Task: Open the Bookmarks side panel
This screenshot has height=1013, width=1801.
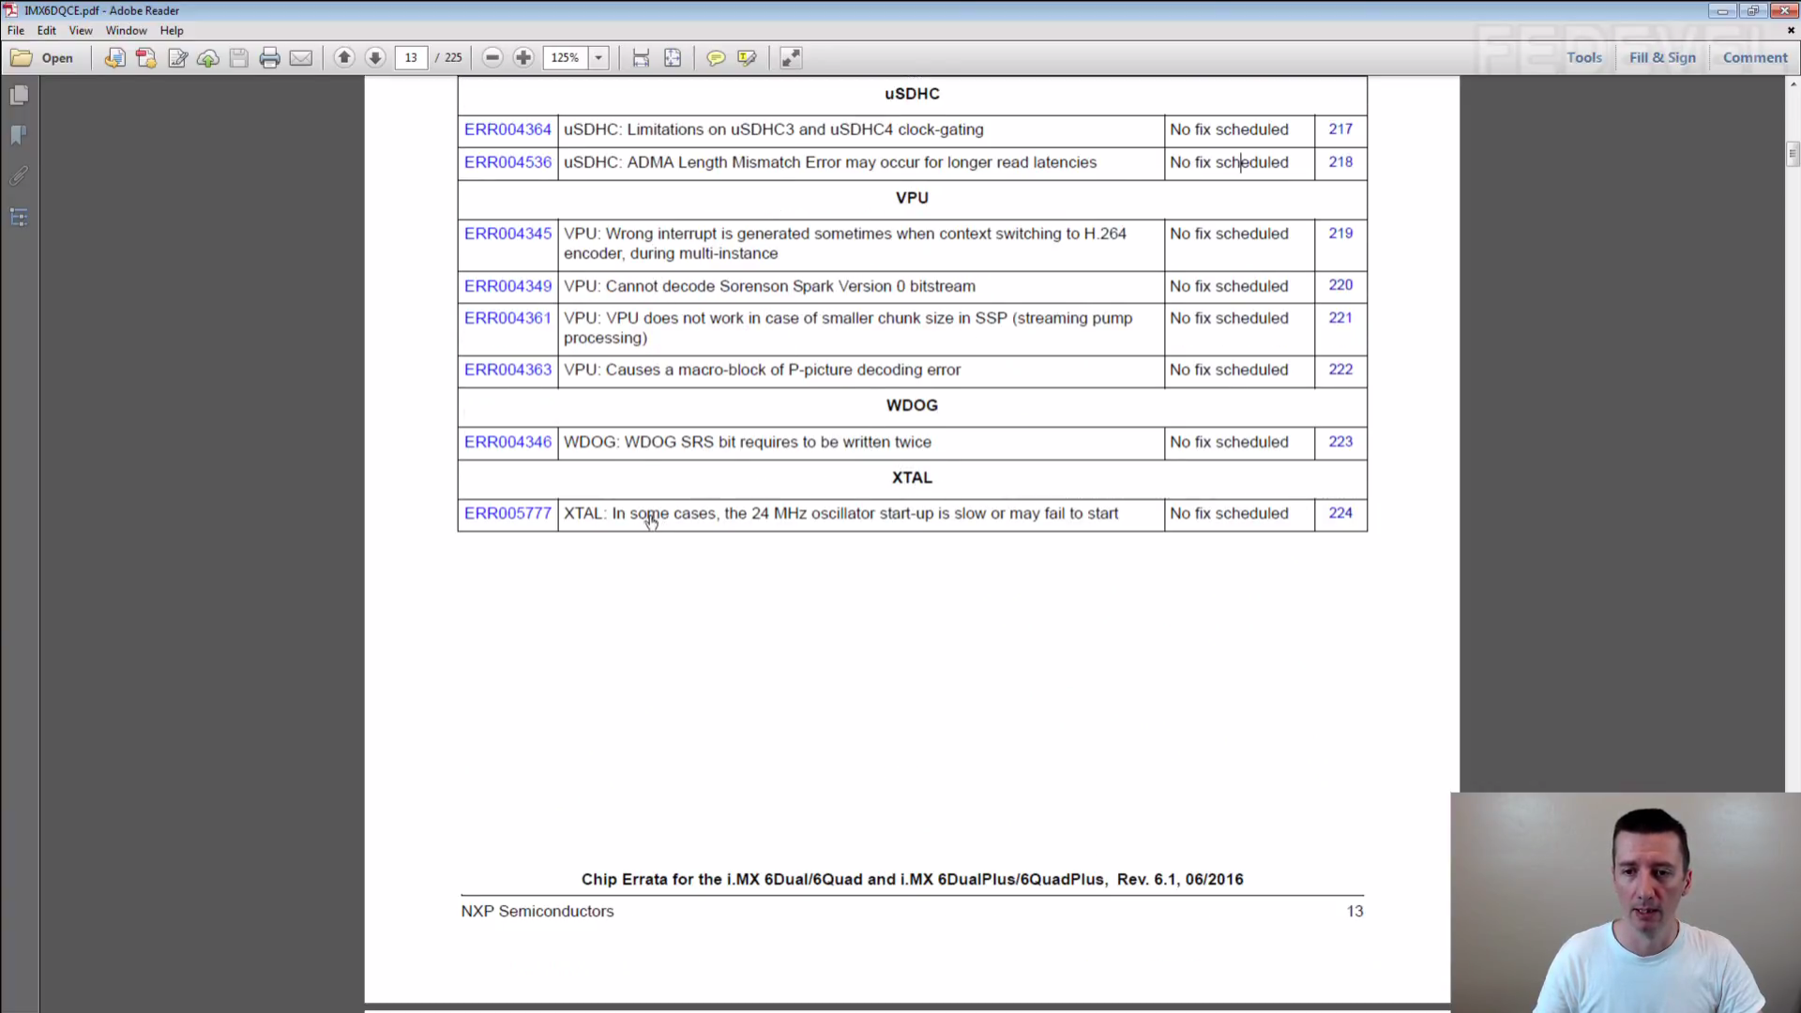Action: click(x=19, y=136)
